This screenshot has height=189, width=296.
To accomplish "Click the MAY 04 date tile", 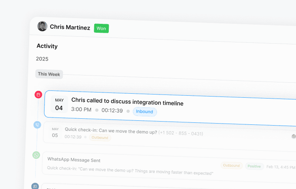I will click(x=59, y=104).
